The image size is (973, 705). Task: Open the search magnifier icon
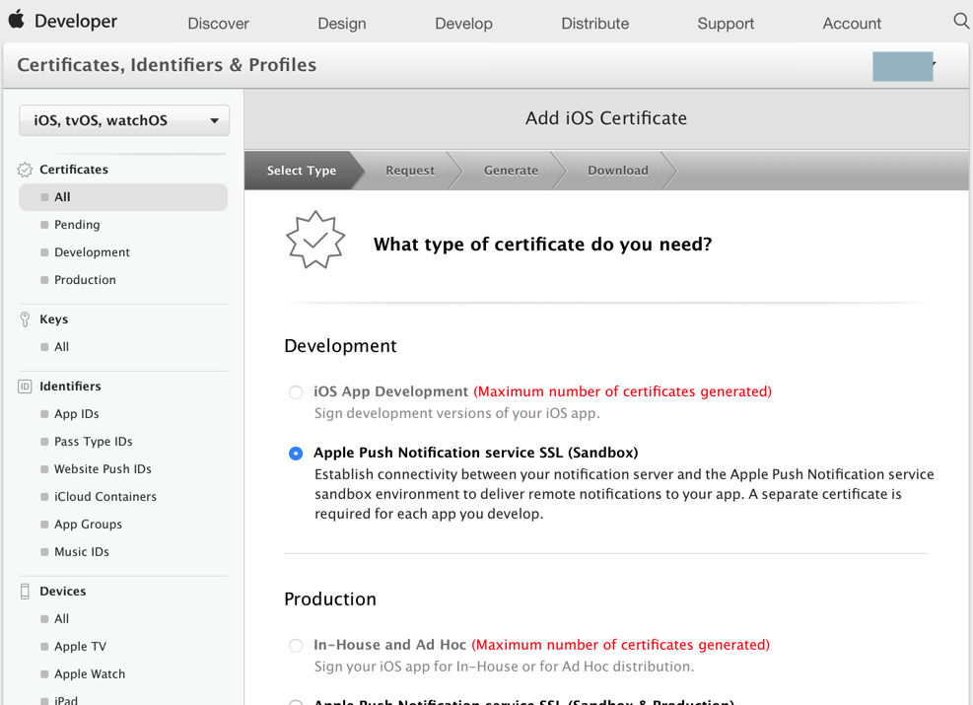coord(961,21)
